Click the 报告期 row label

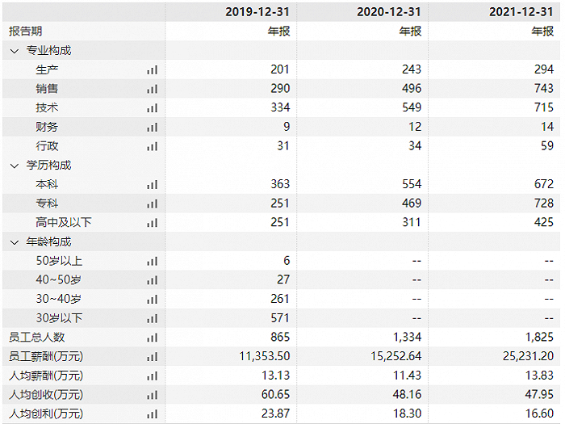pos(26,31)
